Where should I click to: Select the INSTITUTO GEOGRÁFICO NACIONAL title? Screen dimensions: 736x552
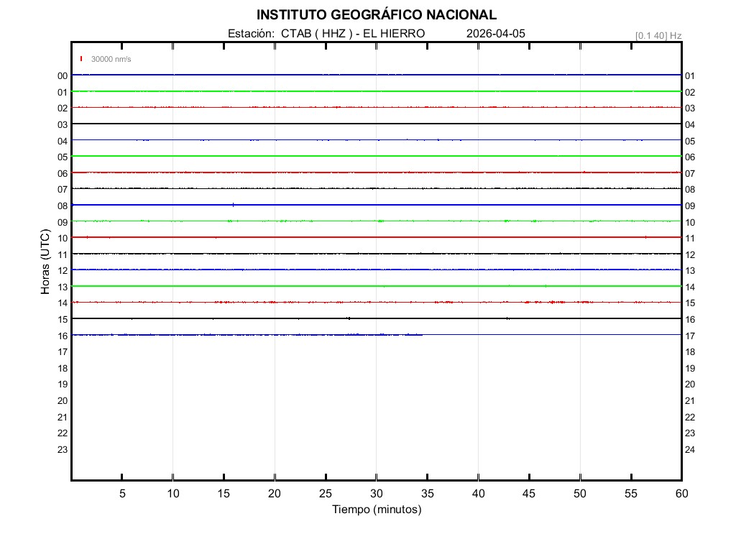pyautogui.click(x=376, y=15)
